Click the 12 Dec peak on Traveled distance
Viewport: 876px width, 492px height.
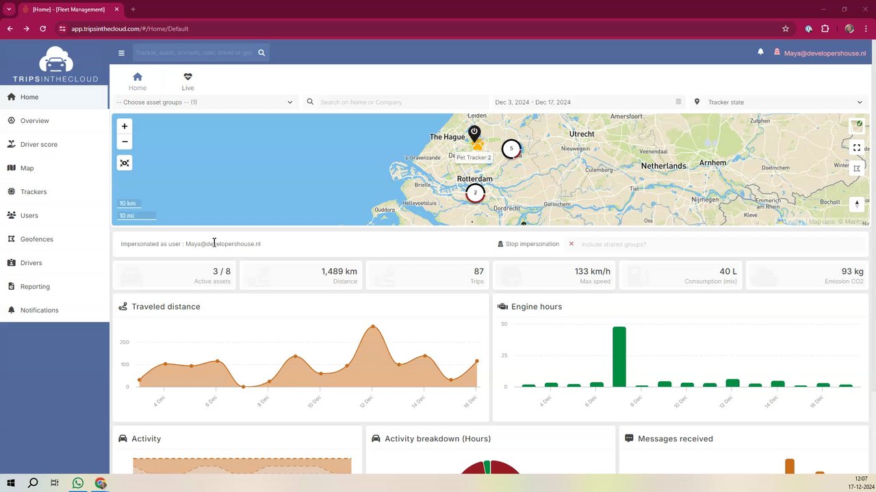[x=373, y=327]
